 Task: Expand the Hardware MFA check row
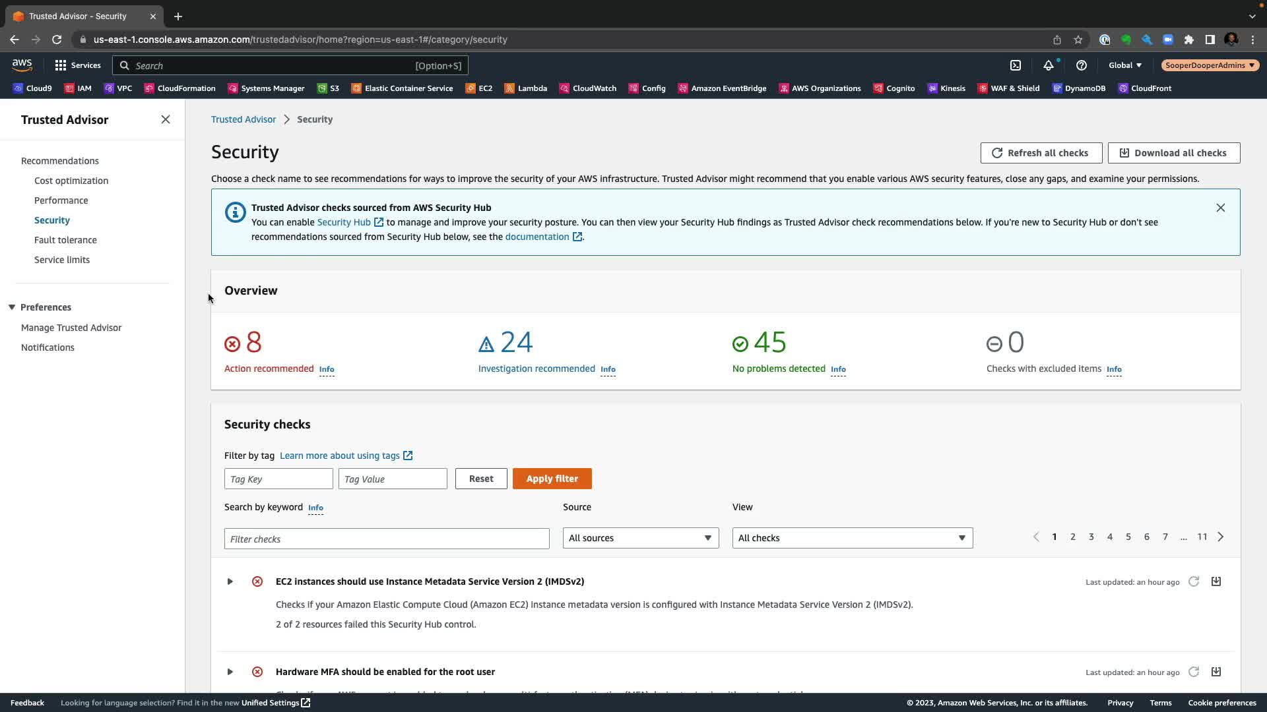click(x=230, y=672)
